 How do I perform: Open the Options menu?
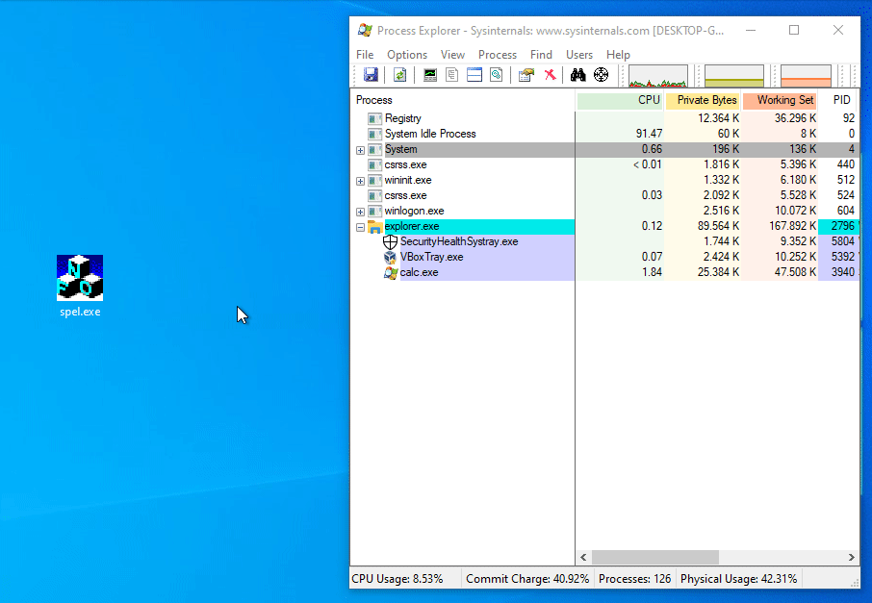point(407,55)
